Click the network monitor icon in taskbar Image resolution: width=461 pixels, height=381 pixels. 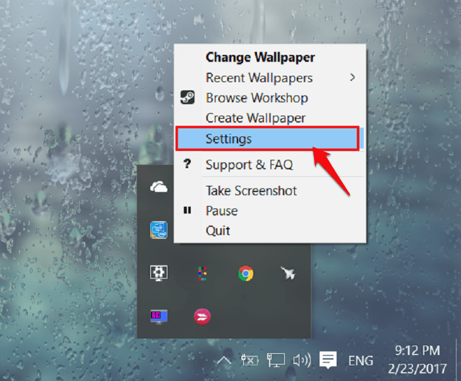[276, 360]
